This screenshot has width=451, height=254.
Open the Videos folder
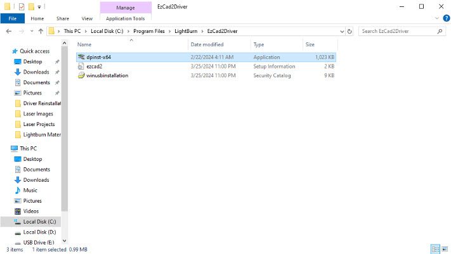tap(31, 211)
